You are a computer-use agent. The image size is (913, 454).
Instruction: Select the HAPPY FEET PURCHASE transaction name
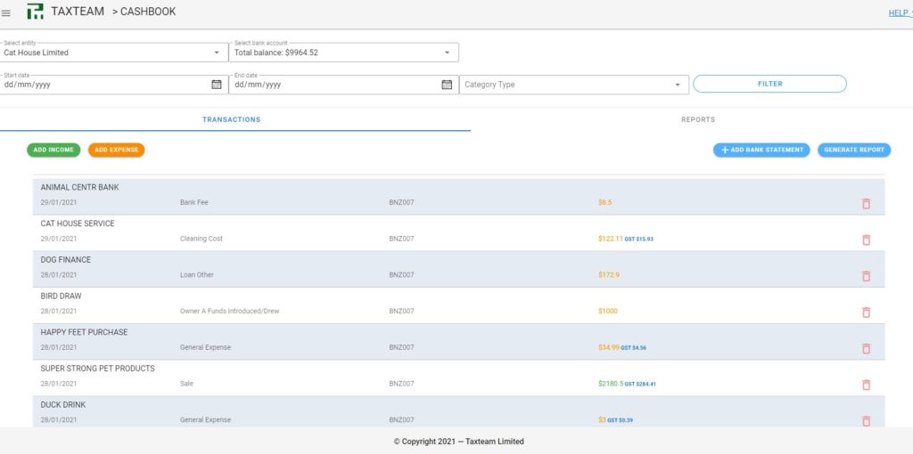click(x=85, y=332)
